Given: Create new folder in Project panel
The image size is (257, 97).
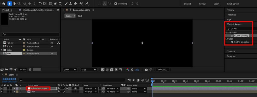Looking at the screenshot, I should 7,70.
